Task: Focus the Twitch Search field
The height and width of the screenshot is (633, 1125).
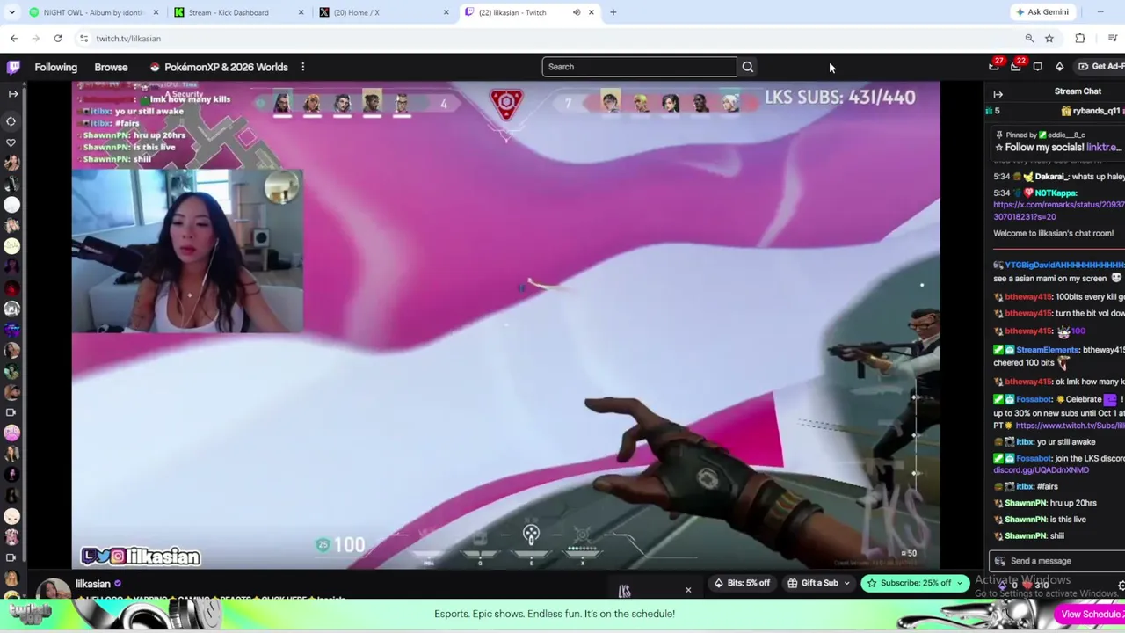Action: pos(639,67)
